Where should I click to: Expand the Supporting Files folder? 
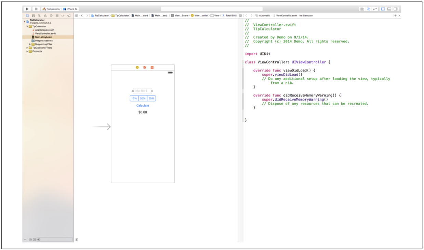(x=30, y=44)
